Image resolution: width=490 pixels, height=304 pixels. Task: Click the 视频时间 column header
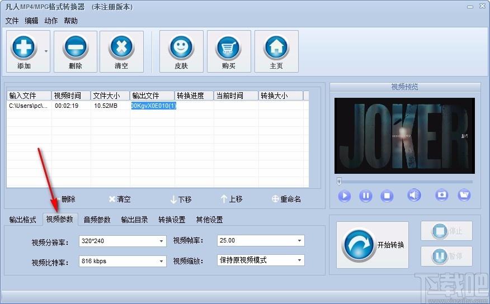click(71, 96)
